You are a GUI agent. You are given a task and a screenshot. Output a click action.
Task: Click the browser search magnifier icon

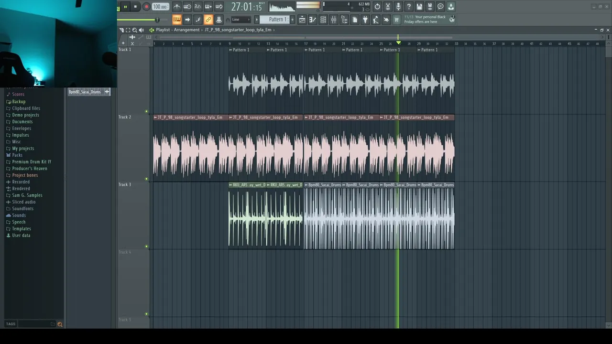click(x=60, y=324)
